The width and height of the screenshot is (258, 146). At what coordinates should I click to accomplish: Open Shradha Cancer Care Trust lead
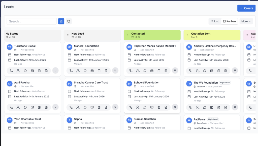tap(91, 83)
